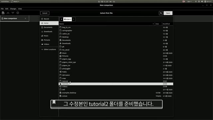Open the Meld application menu
Image resolution: width=213 pixels, height=120 pixels.
pyautogui.click(x=15, y=1)
